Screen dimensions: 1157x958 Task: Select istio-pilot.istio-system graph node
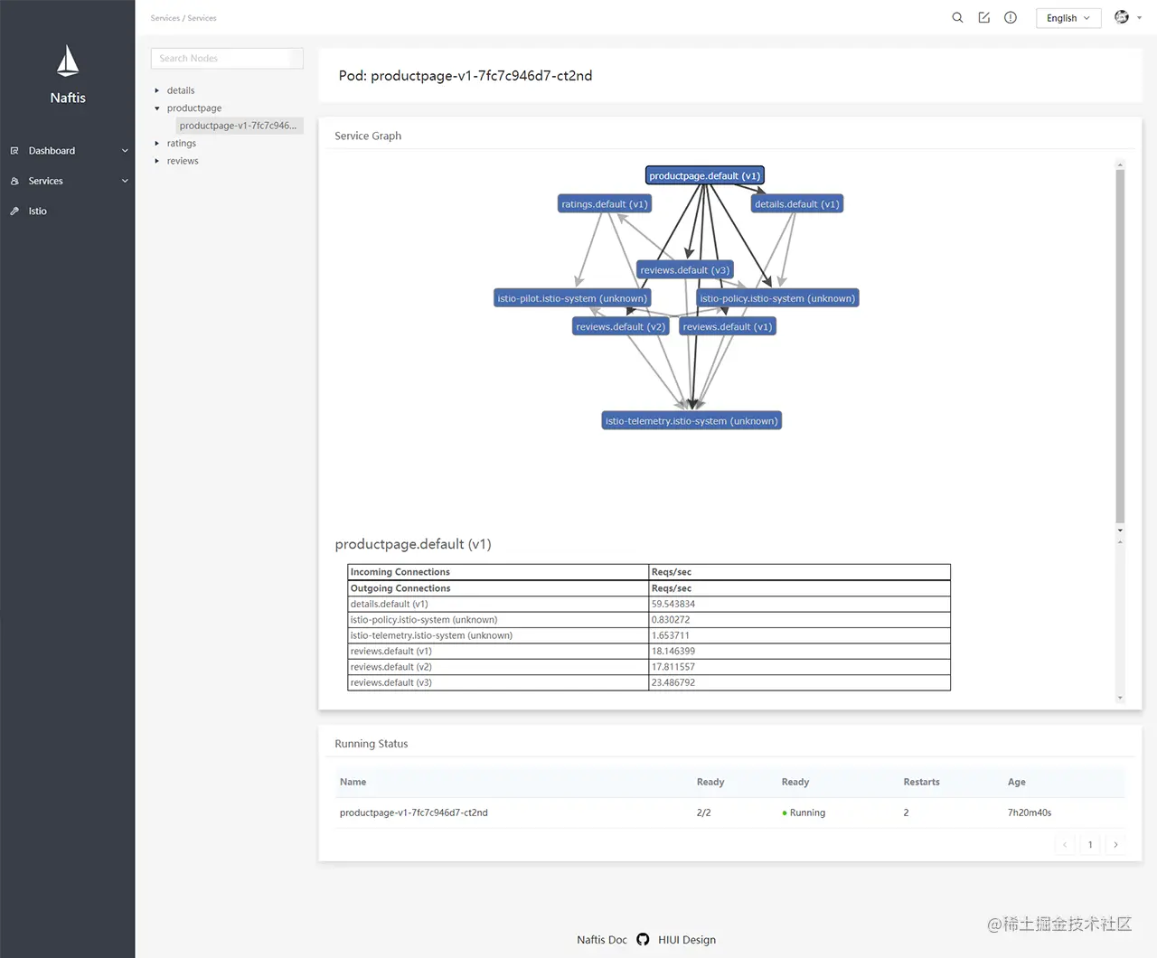[572, 298]
